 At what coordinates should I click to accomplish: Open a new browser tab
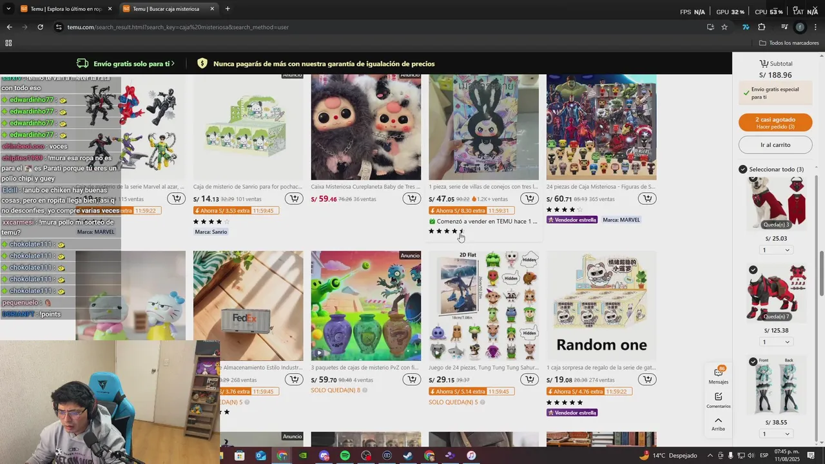tap(228, 9)
